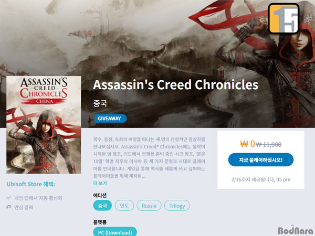315x236 pixels.
Task: Click the ₩ 0 giveaway price
Action: click(x=247, y=144)
